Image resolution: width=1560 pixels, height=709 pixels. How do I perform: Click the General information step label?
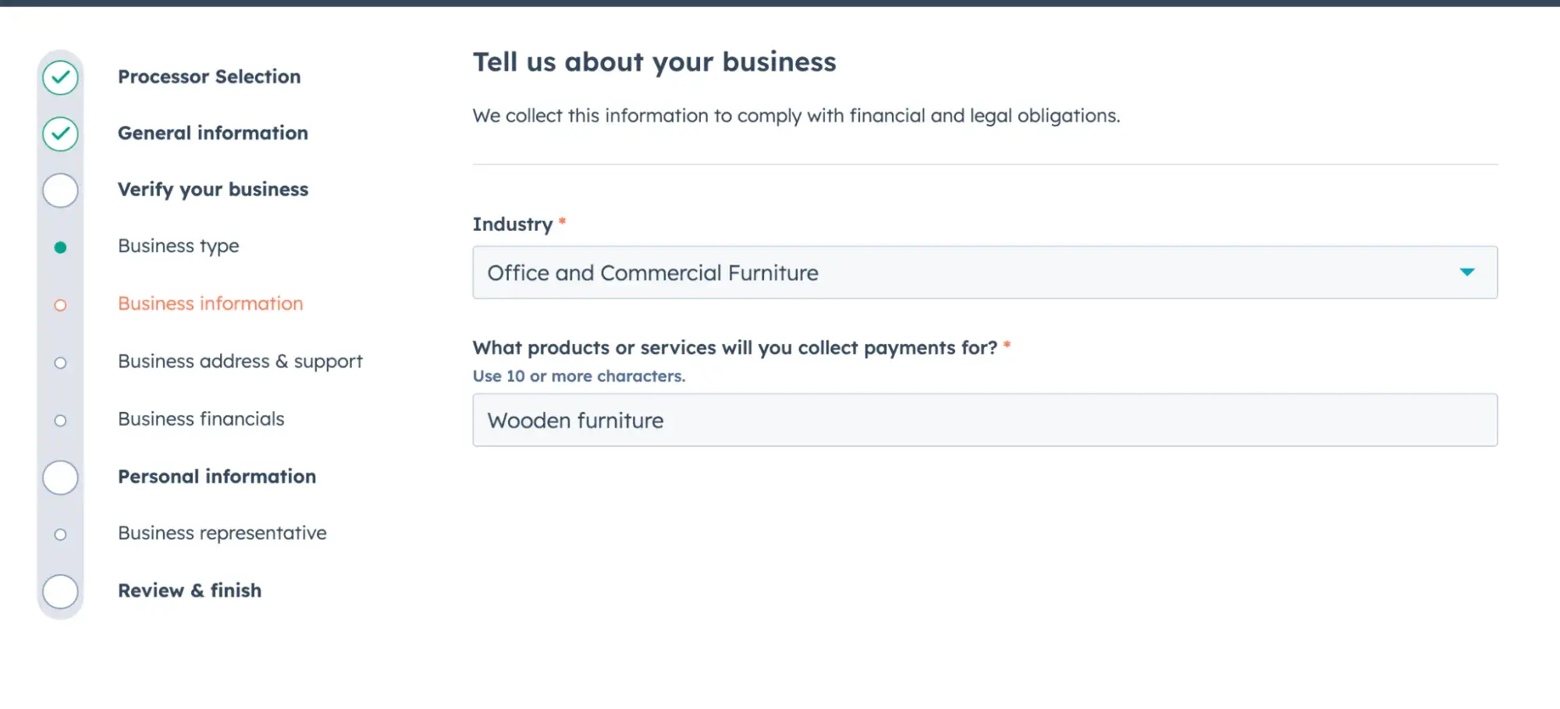213,133
